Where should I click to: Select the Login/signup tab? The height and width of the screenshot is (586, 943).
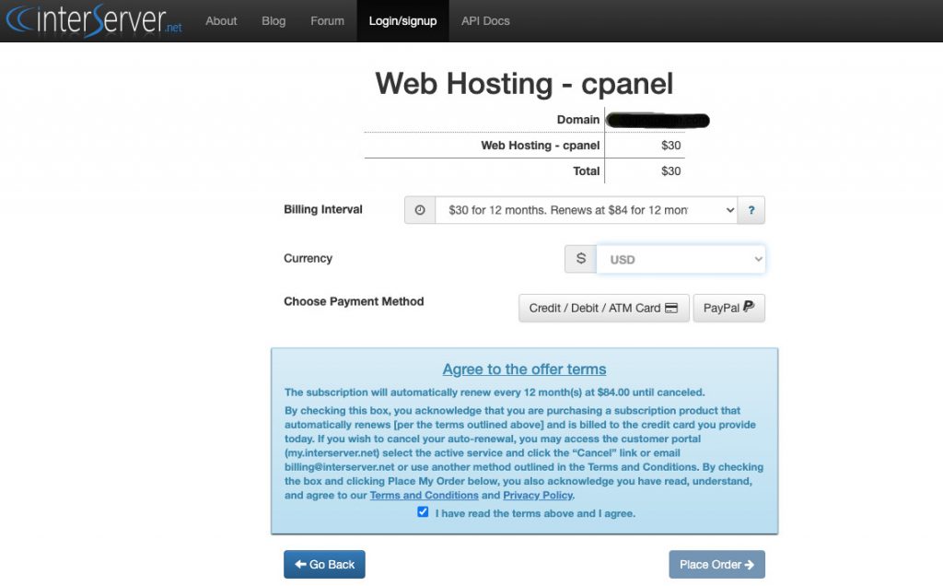[403, 21]
